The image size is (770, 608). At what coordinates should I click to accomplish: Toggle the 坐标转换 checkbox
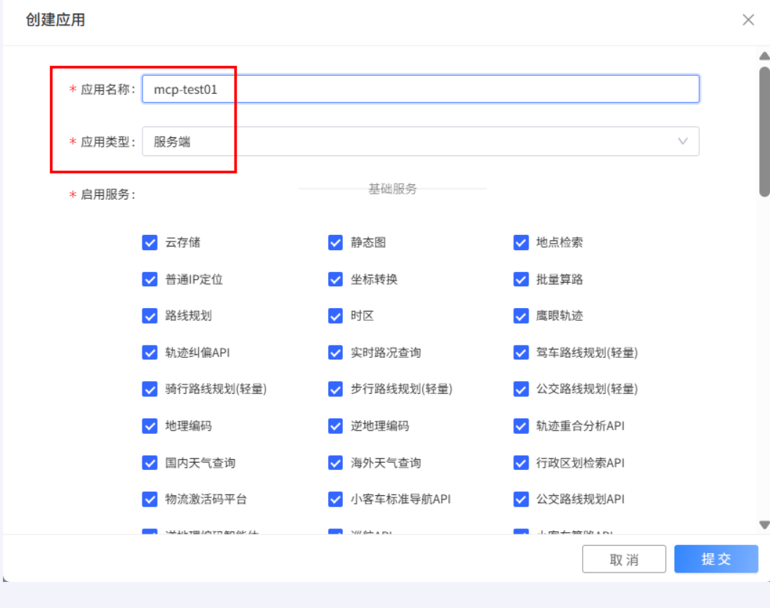click(x=335, y=280)
